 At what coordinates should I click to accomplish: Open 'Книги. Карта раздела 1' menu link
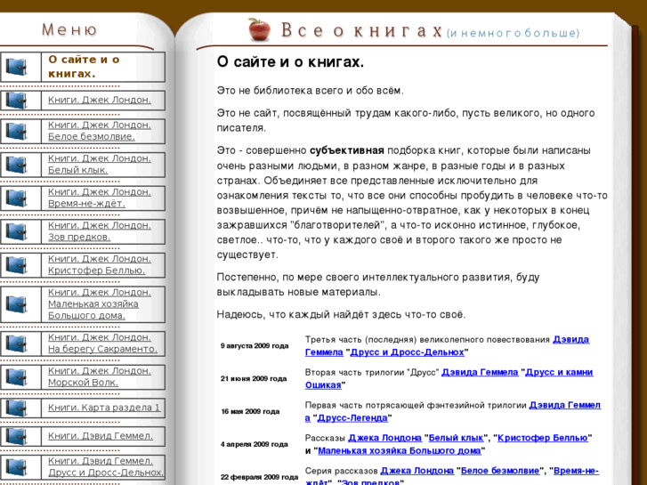104,408
